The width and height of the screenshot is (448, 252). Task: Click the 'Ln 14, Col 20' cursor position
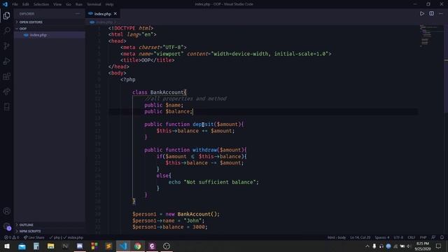pos(360,237)
